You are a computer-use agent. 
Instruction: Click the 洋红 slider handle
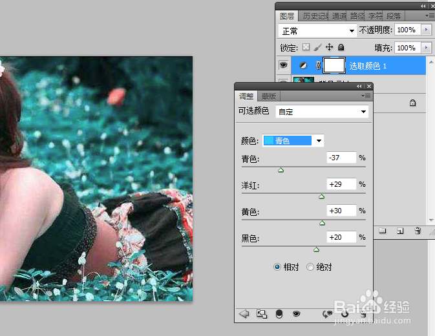(321, 196)
